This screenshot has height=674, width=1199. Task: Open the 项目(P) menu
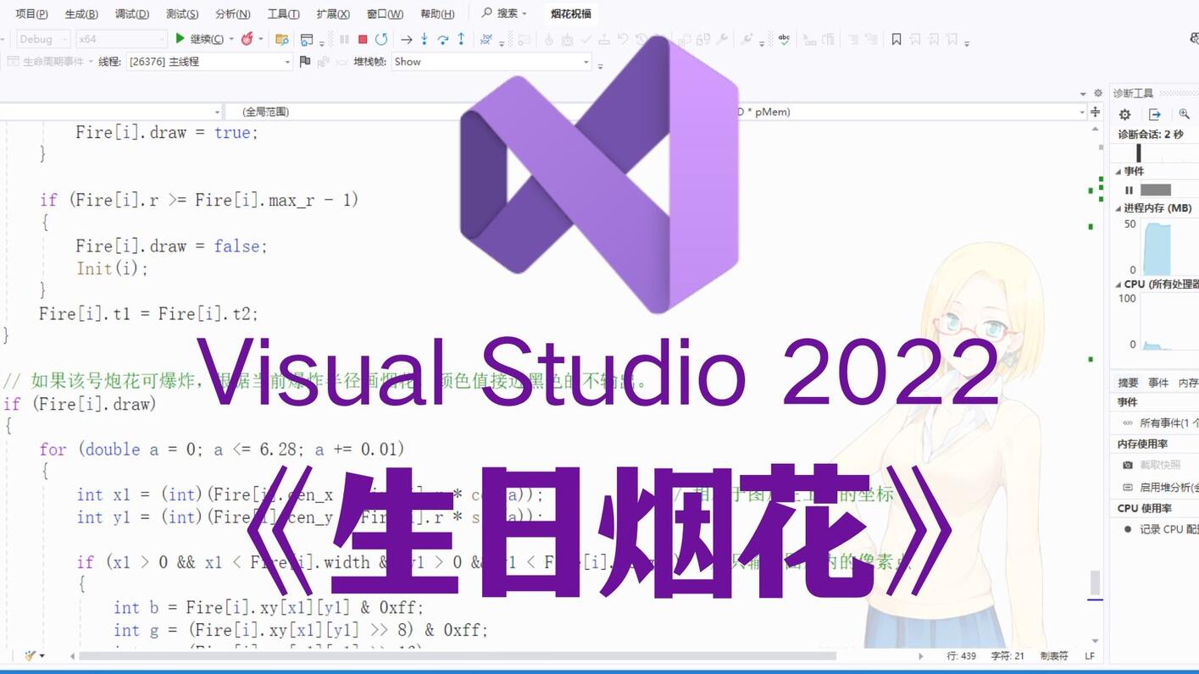pos(31,14)
